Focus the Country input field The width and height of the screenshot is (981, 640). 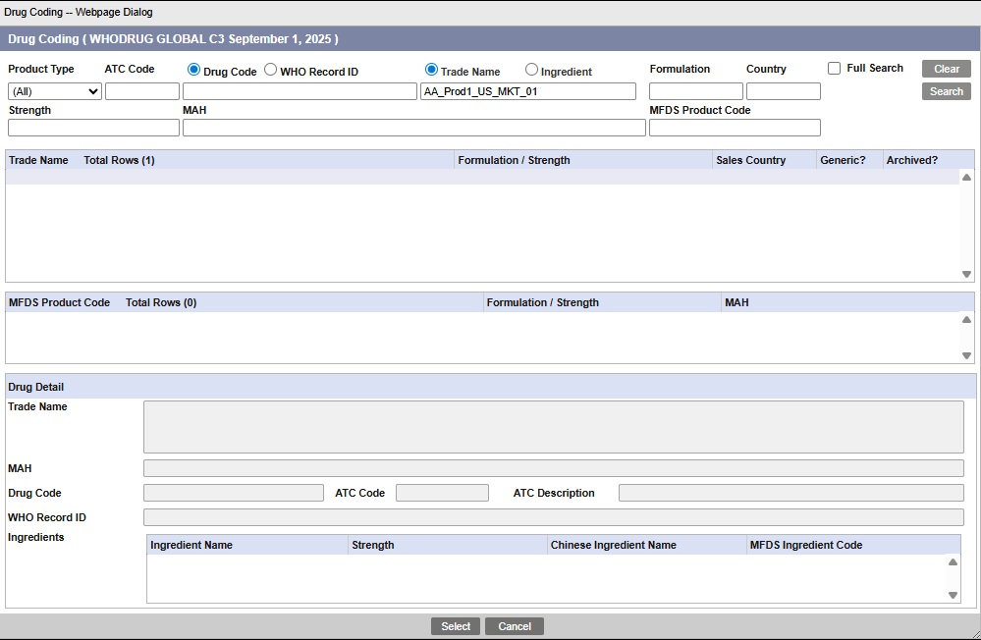pyautogui.click(x=784, y=91)
